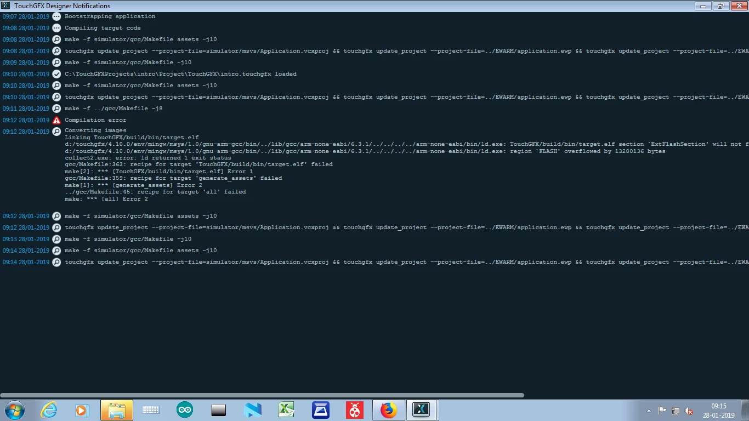The height and width of the screenshot is (421, 749).
Task: Click the checkmark icon beside intro.touchgfx loaded
Action: click(x=56, y=74)
